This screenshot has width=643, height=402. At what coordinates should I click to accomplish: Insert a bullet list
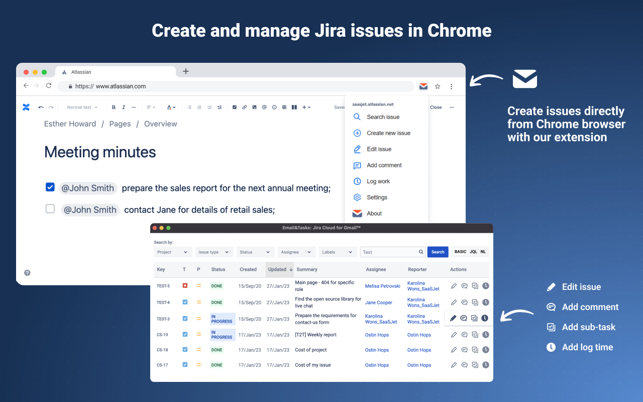tap(189, 107)
